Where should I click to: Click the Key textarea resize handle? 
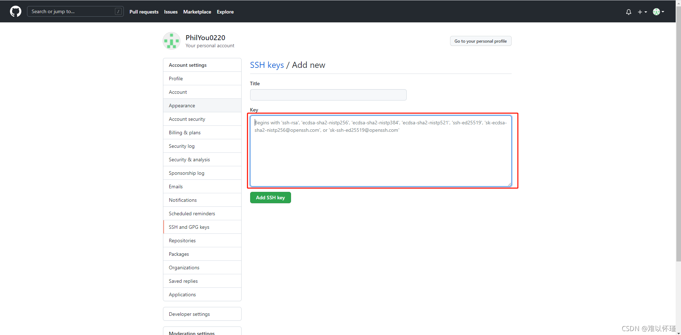510,184
